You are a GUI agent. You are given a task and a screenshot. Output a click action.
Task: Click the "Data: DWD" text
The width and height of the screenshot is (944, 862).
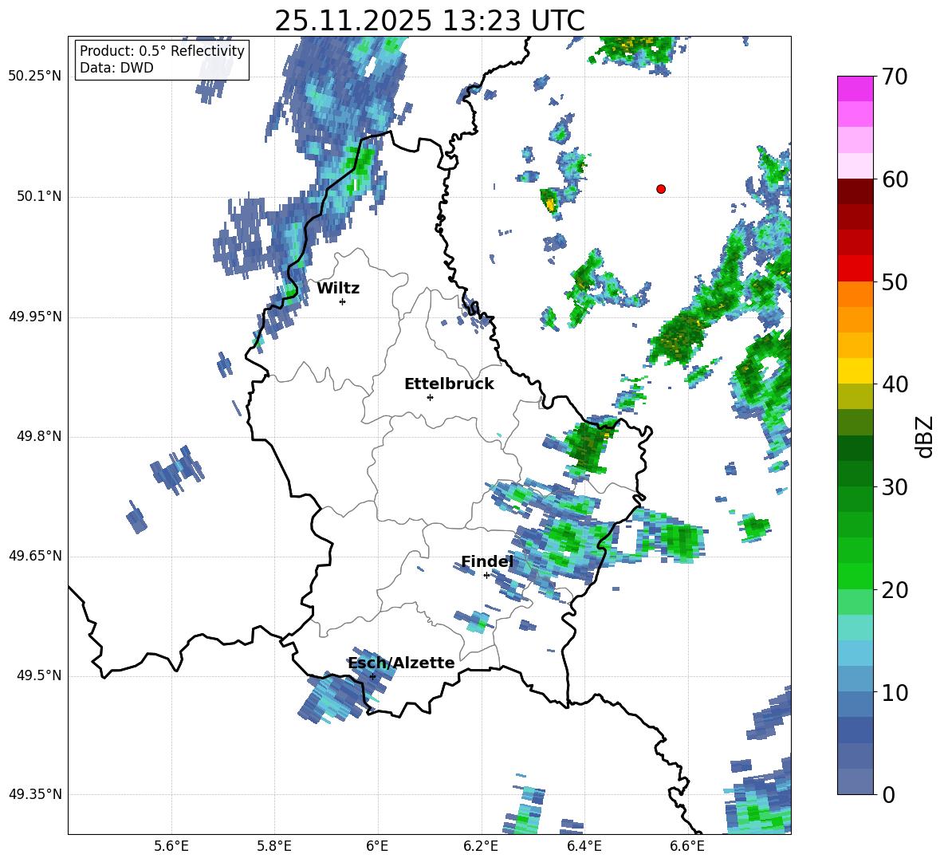pyautogui.click(x=116, y=68)
